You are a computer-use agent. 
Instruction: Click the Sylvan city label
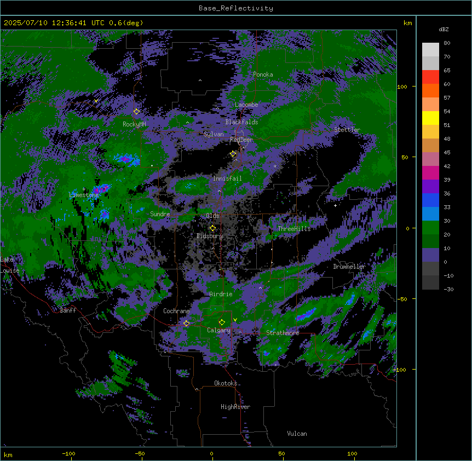(x=214, y=134)
